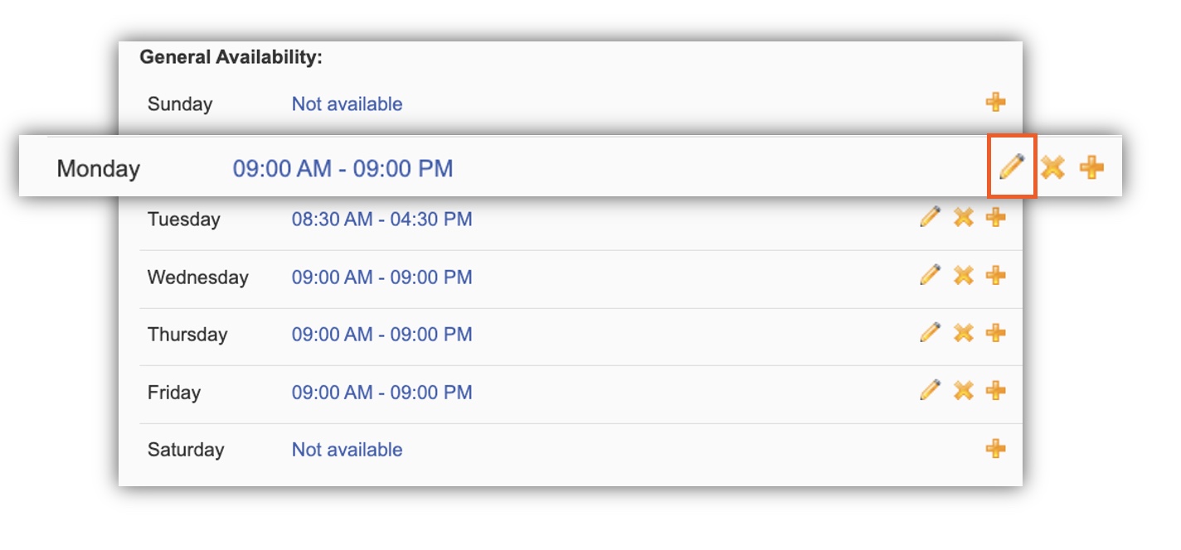Edit Wednesday availability hours

pos(931,275)
